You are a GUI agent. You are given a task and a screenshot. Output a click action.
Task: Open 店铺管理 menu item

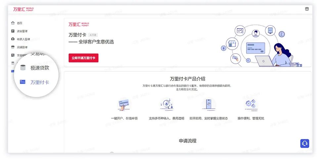[x=22, y=48]
